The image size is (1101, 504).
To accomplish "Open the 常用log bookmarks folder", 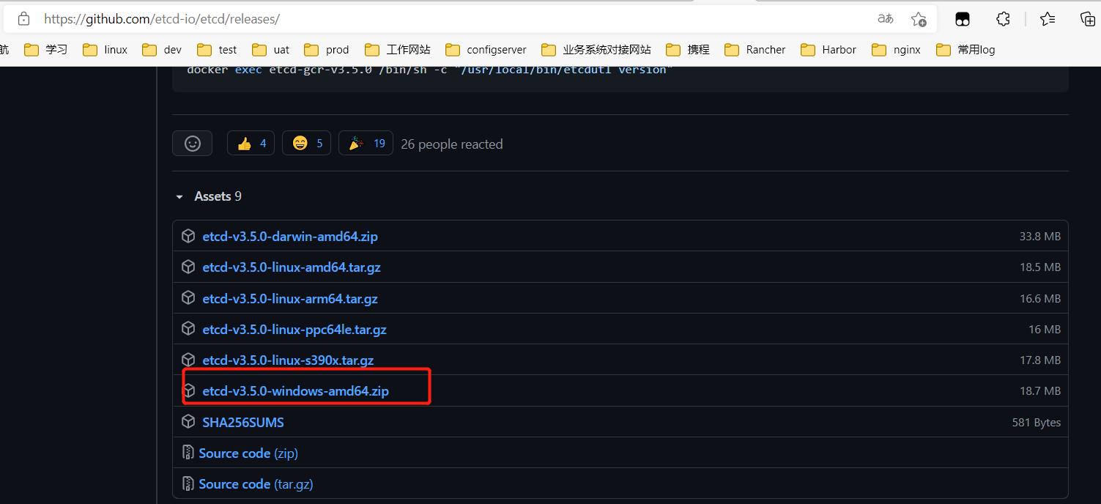I will click(965, 50).
